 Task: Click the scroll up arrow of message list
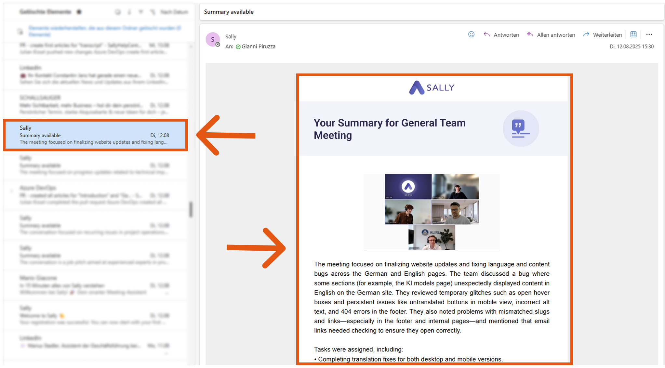tap(191, 47)
